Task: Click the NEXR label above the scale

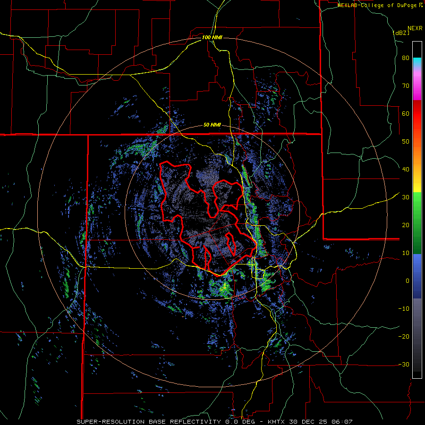Action: pos(415,28)
